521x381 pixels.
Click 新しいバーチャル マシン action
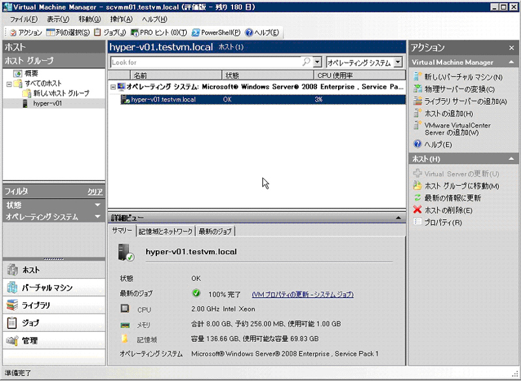tap(458, 77)
